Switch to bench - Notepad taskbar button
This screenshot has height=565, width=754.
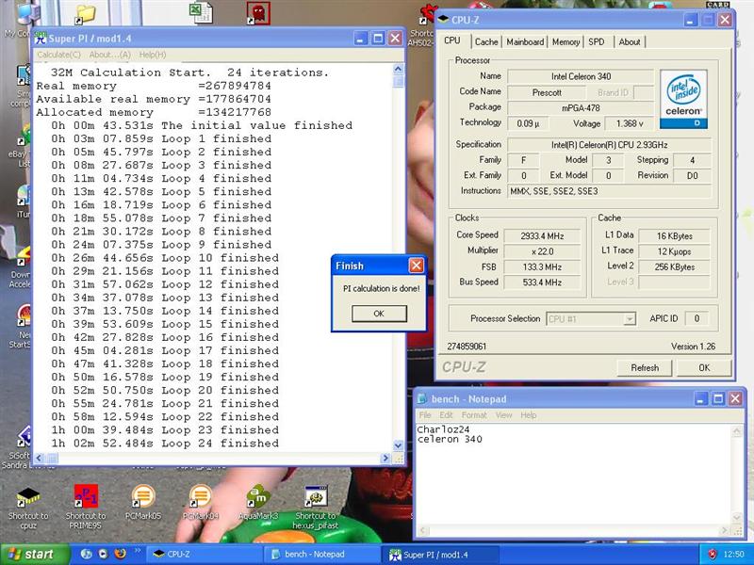pos(322,554)
